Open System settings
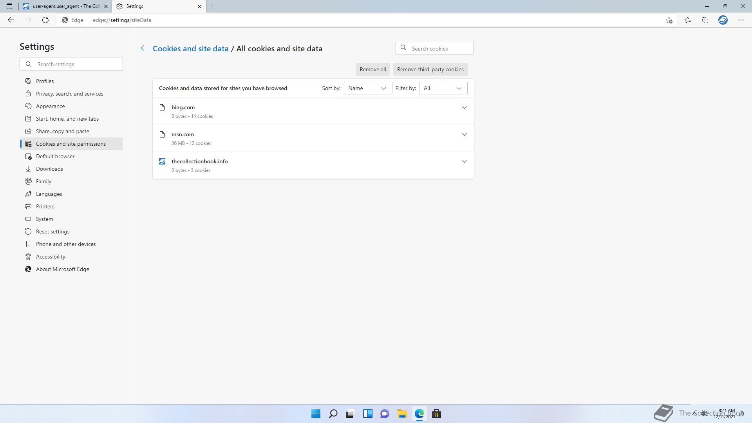This screenshot has height=423, width=752. 71,219
